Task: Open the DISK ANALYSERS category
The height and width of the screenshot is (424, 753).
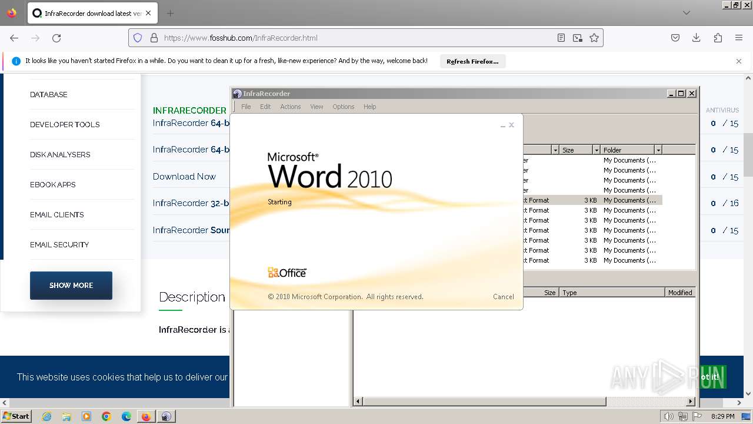Action: [60, 154]
